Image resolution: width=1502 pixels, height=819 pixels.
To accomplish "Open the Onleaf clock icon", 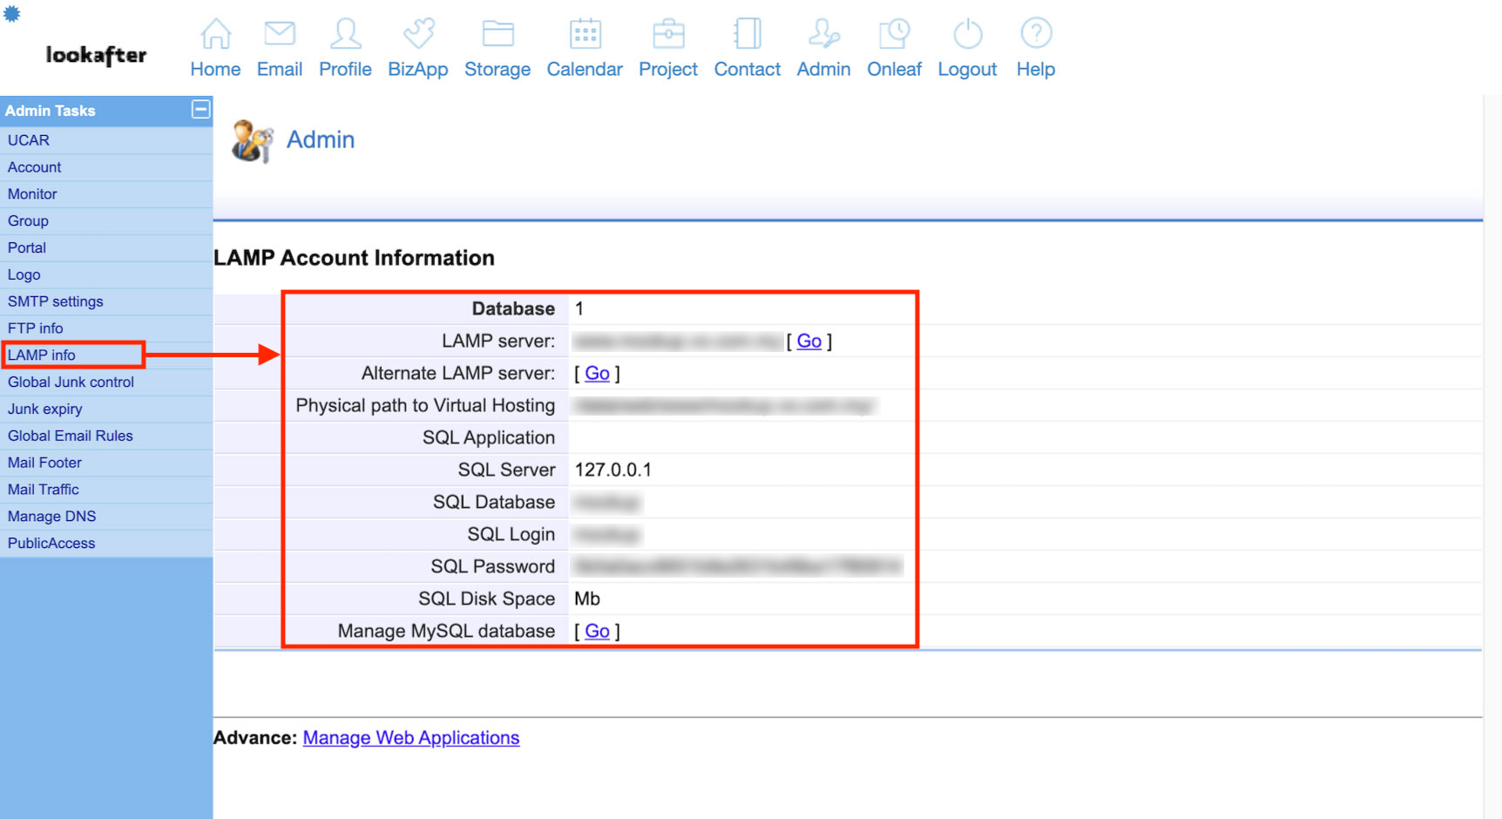I will pos(894,34).
